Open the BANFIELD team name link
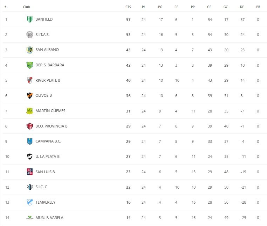 (44, 19)
